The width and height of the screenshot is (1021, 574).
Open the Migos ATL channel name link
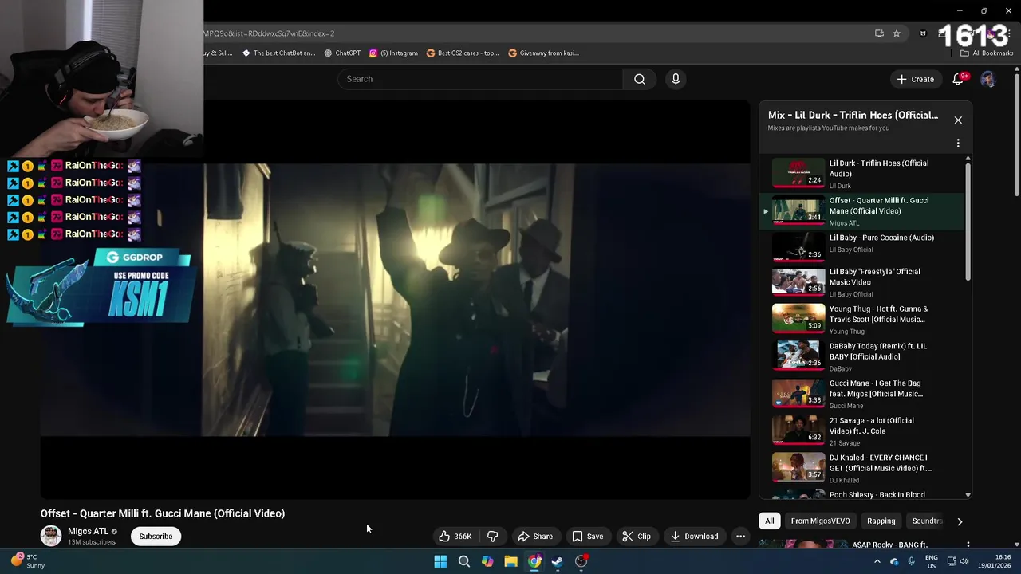(88, 531)
